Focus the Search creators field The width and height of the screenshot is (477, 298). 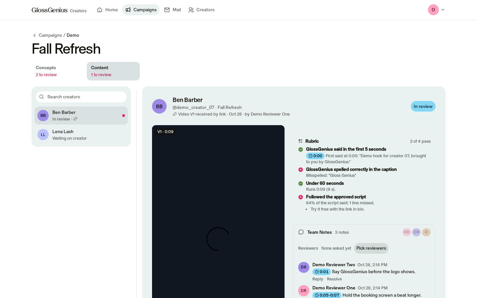[81, 97]
